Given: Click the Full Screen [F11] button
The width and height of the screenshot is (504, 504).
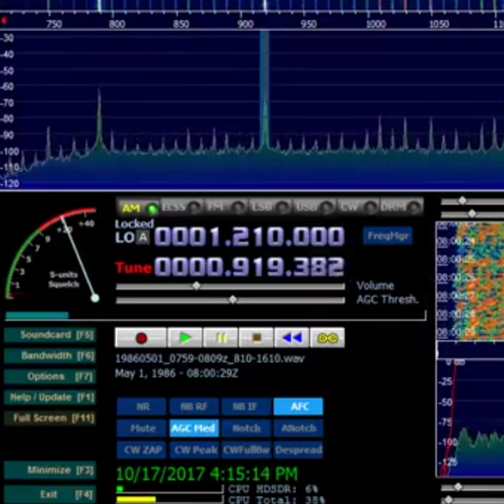Looking at the screenshot, I should [49, 417].
